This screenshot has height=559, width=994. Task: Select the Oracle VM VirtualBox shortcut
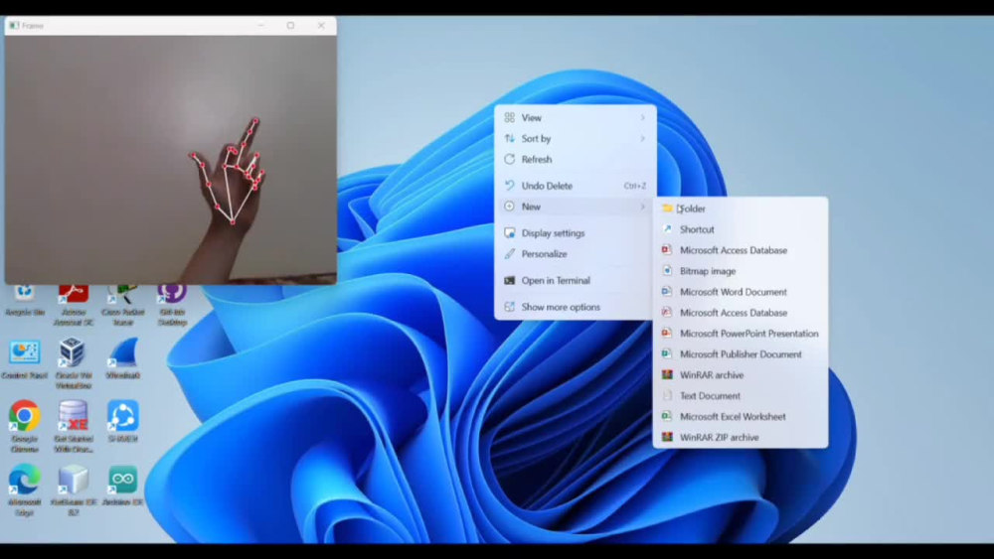point(73,362)
